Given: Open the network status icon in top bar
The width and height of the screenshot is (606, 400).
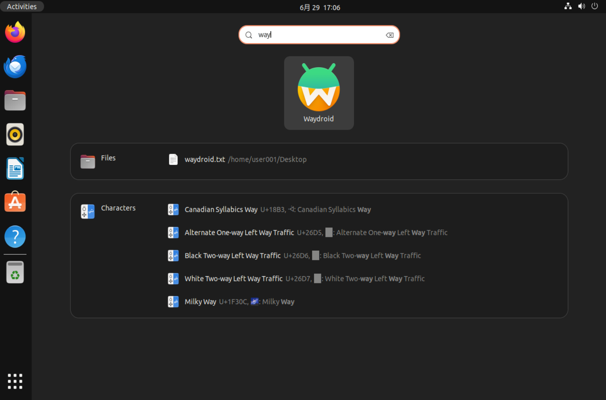Looking at the screenshot, I should pyautogui.click(x=568, y=6).
